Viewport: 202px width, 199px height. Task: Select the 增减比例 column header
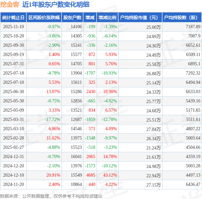tap(107, 18)
